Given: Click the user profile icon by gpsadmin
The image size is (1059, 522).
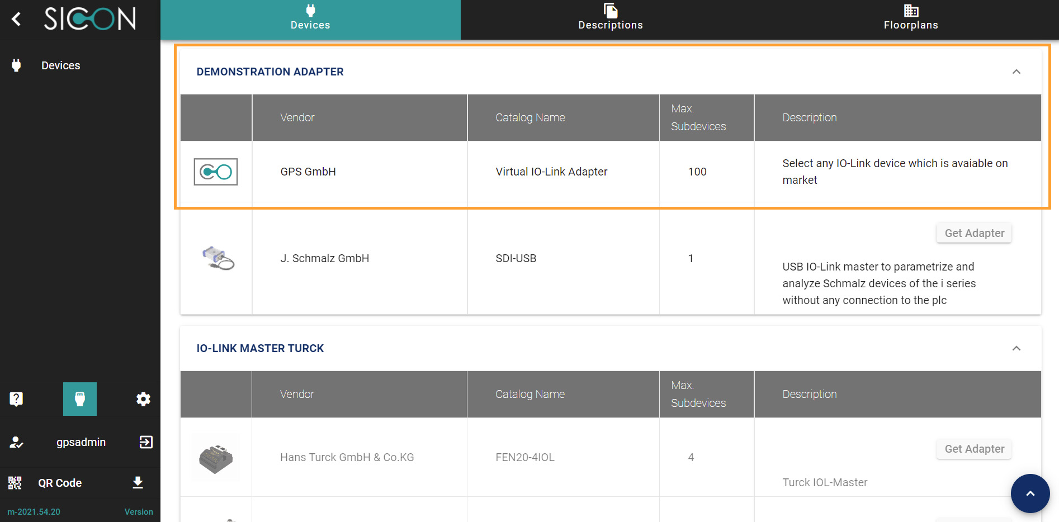Looking at the screenshot, I should [16, 442].
